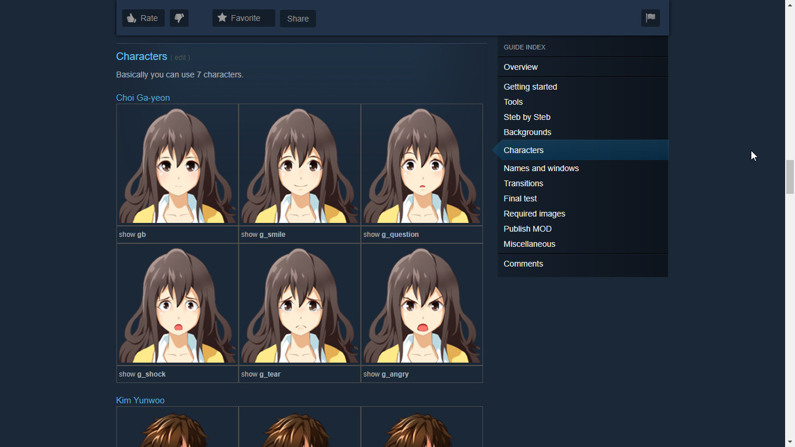Click the thumbs-down rating icon

[x=179, y=18]
